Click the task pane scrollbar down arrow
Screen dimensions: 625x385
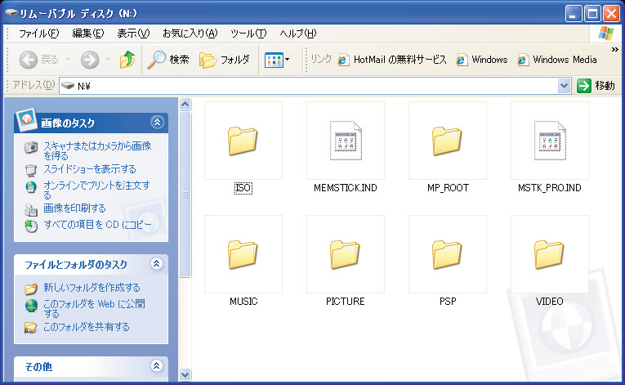coord(185,374)
